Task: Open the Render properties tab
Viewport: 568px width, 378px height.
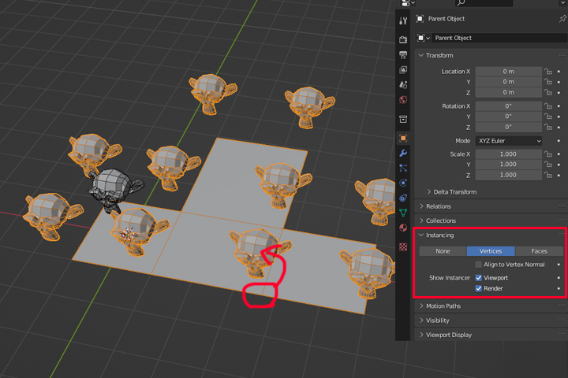Action: (x=403, y=40)
